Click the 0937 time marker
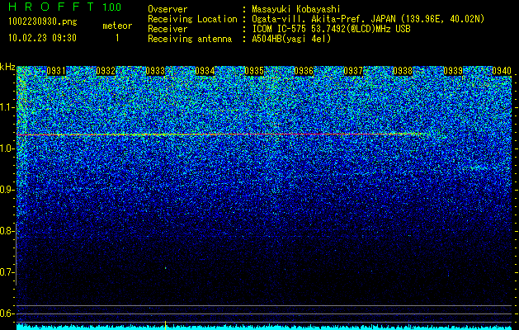This screenshot has height=330, width=519. pos(353,71)
